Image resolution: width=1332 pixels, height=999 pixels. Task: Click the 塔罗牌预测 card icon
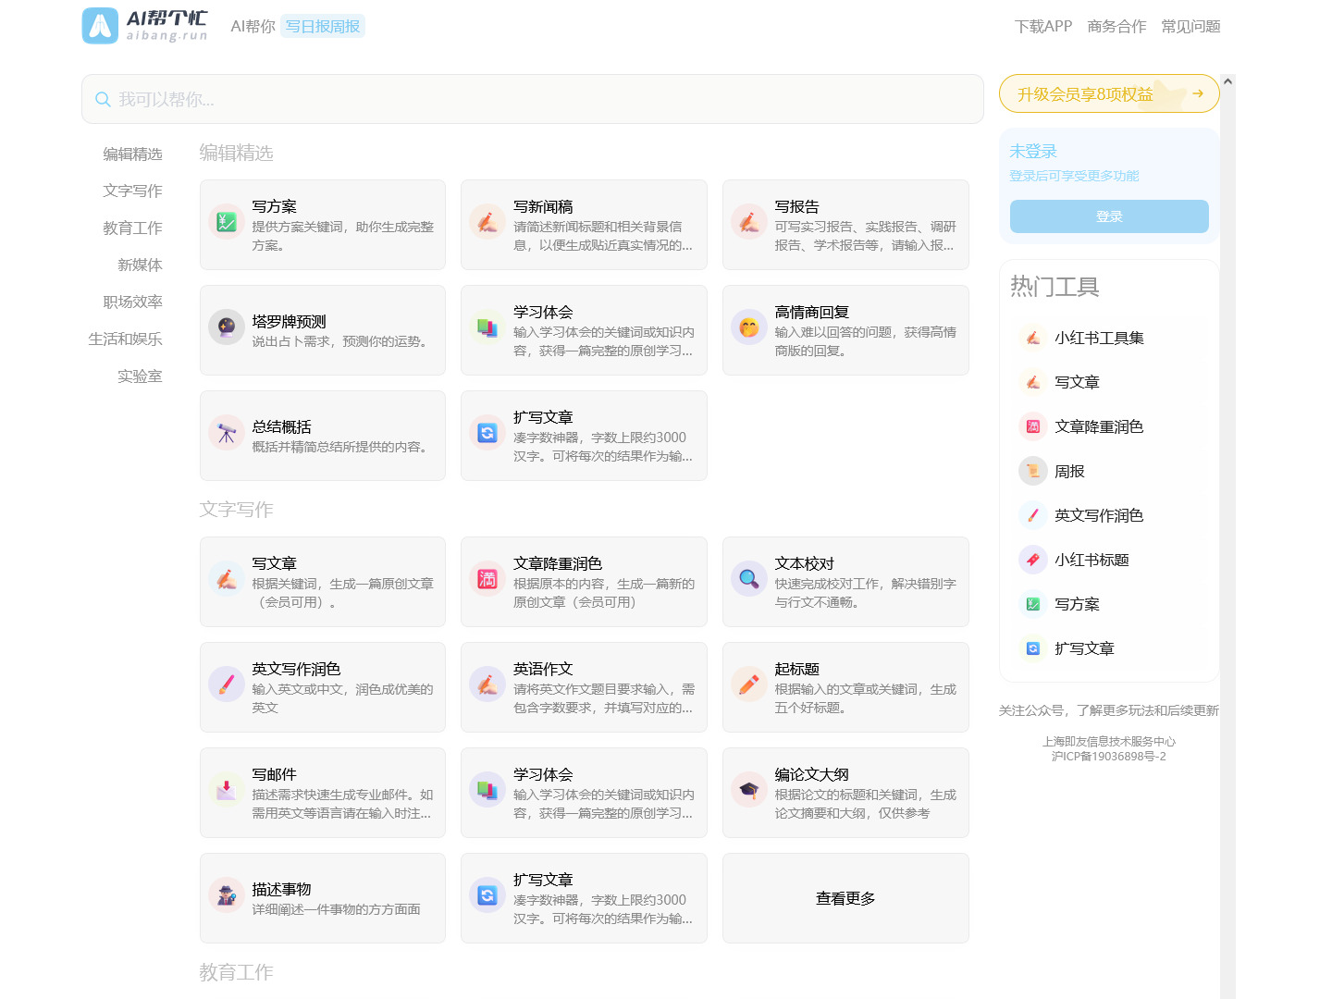coord(227,327)
